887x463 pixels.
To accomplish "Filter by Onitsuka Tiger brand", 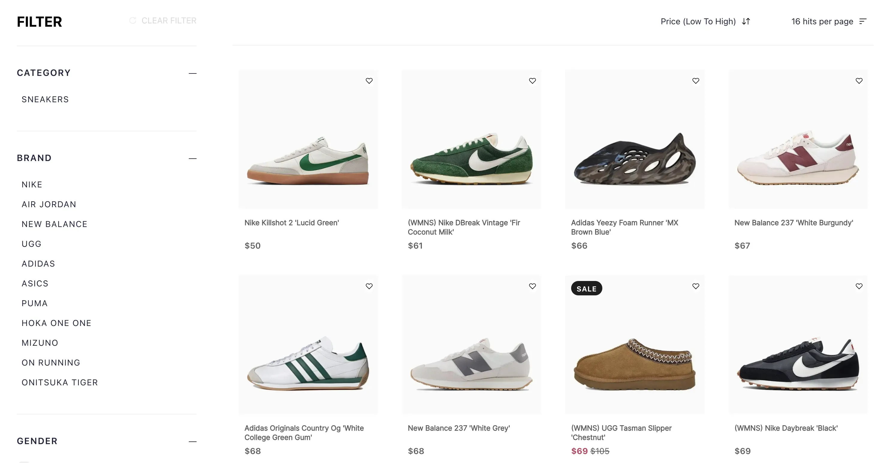I will (x=60, y=382).
